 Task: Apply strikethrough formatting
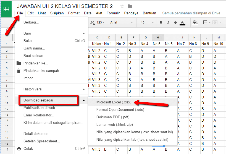coord(175,22)
